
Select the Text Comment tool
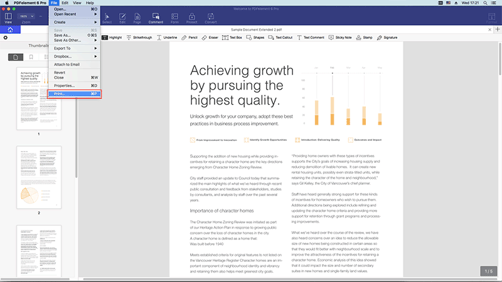(x=311, y=38)
